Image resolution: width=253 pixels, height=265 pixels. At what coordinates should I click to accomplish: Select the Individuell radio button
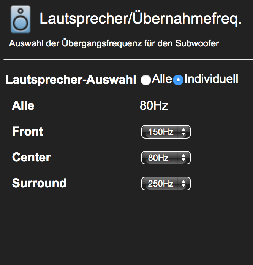[x=178, y=80]
